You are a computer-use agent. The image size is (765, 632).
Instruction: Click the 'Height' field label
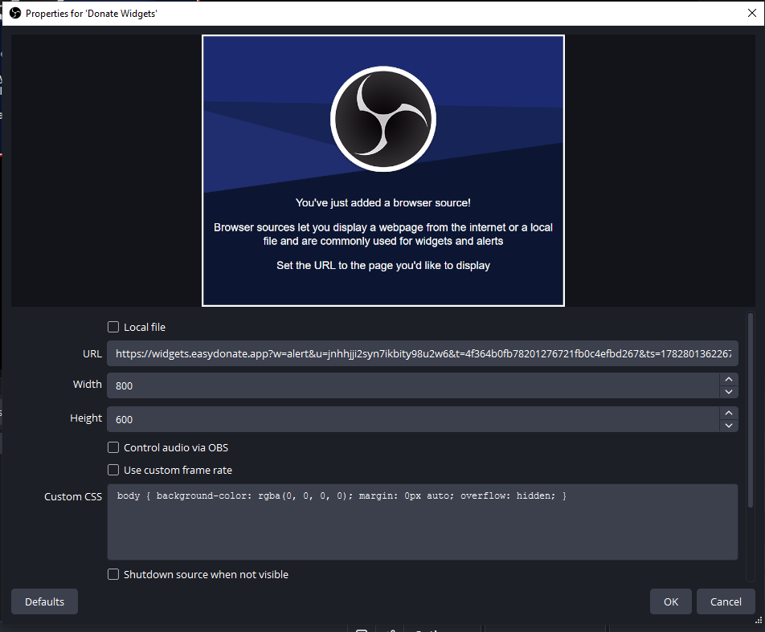point(86,418)
